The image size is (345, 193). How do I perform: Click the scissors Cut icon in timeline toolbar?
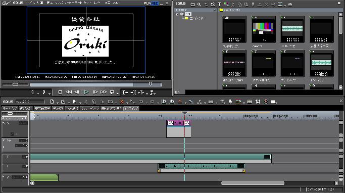tap(86, 102)
